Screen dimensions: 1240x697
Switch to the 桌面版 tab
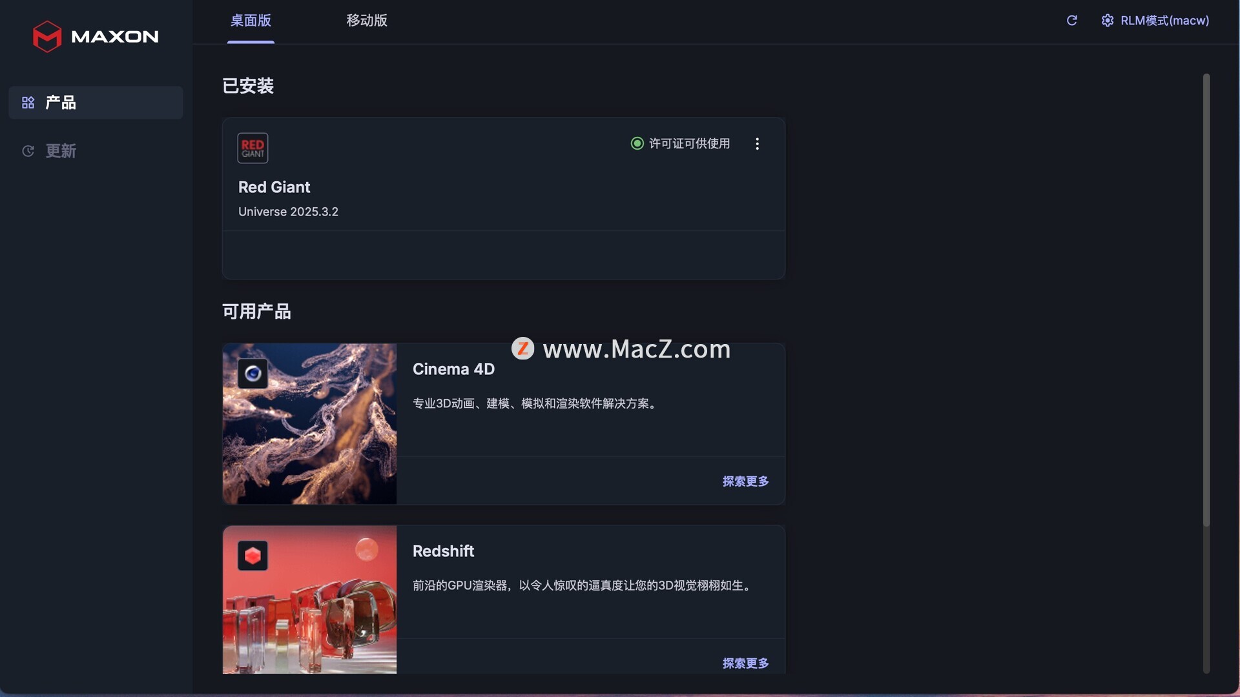[x=251, y=21]
